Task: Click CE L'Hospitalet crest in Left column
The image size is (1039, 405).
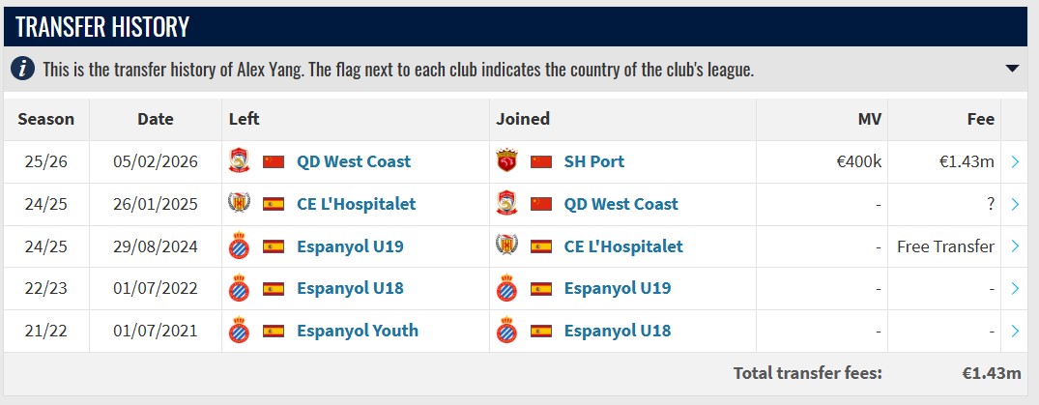Action: click(239, 204)
